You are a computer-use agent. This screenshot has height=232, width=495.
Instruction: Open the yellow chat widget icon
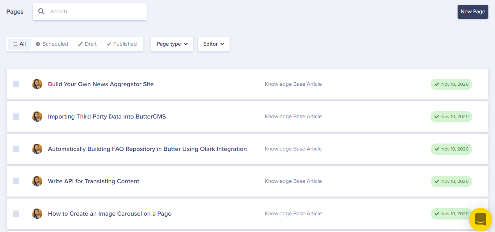[x=481, y=220]
